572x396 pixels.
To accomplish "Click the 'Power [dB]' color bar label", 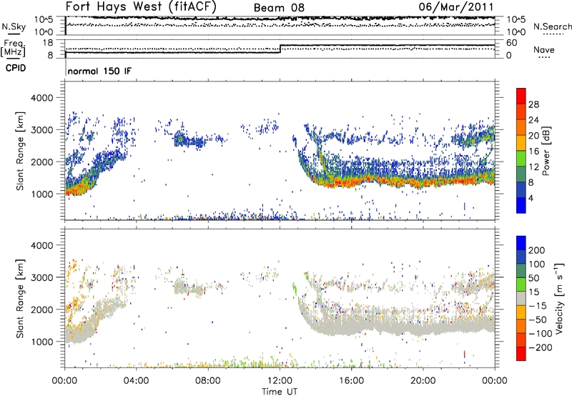I will tap(546, 151).
